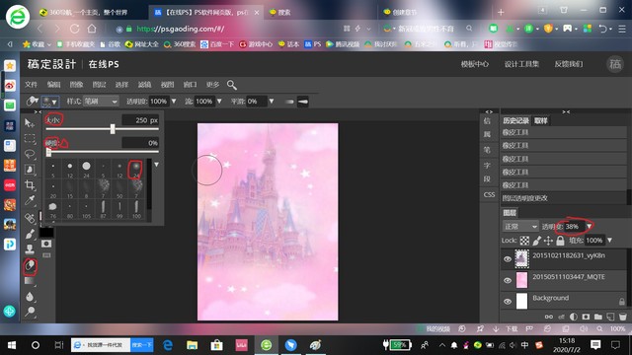The height and width of the screenshot is (355, 632).
Task: Open 反馈我们 link
Action: [569, 64]
